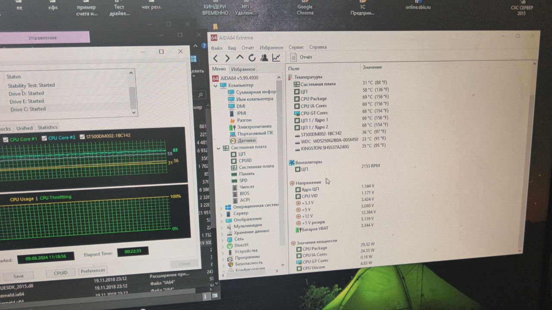Open Preferences in the stability test window
Image resolution: width=552 pixels, height=310 pixels.
93,271
